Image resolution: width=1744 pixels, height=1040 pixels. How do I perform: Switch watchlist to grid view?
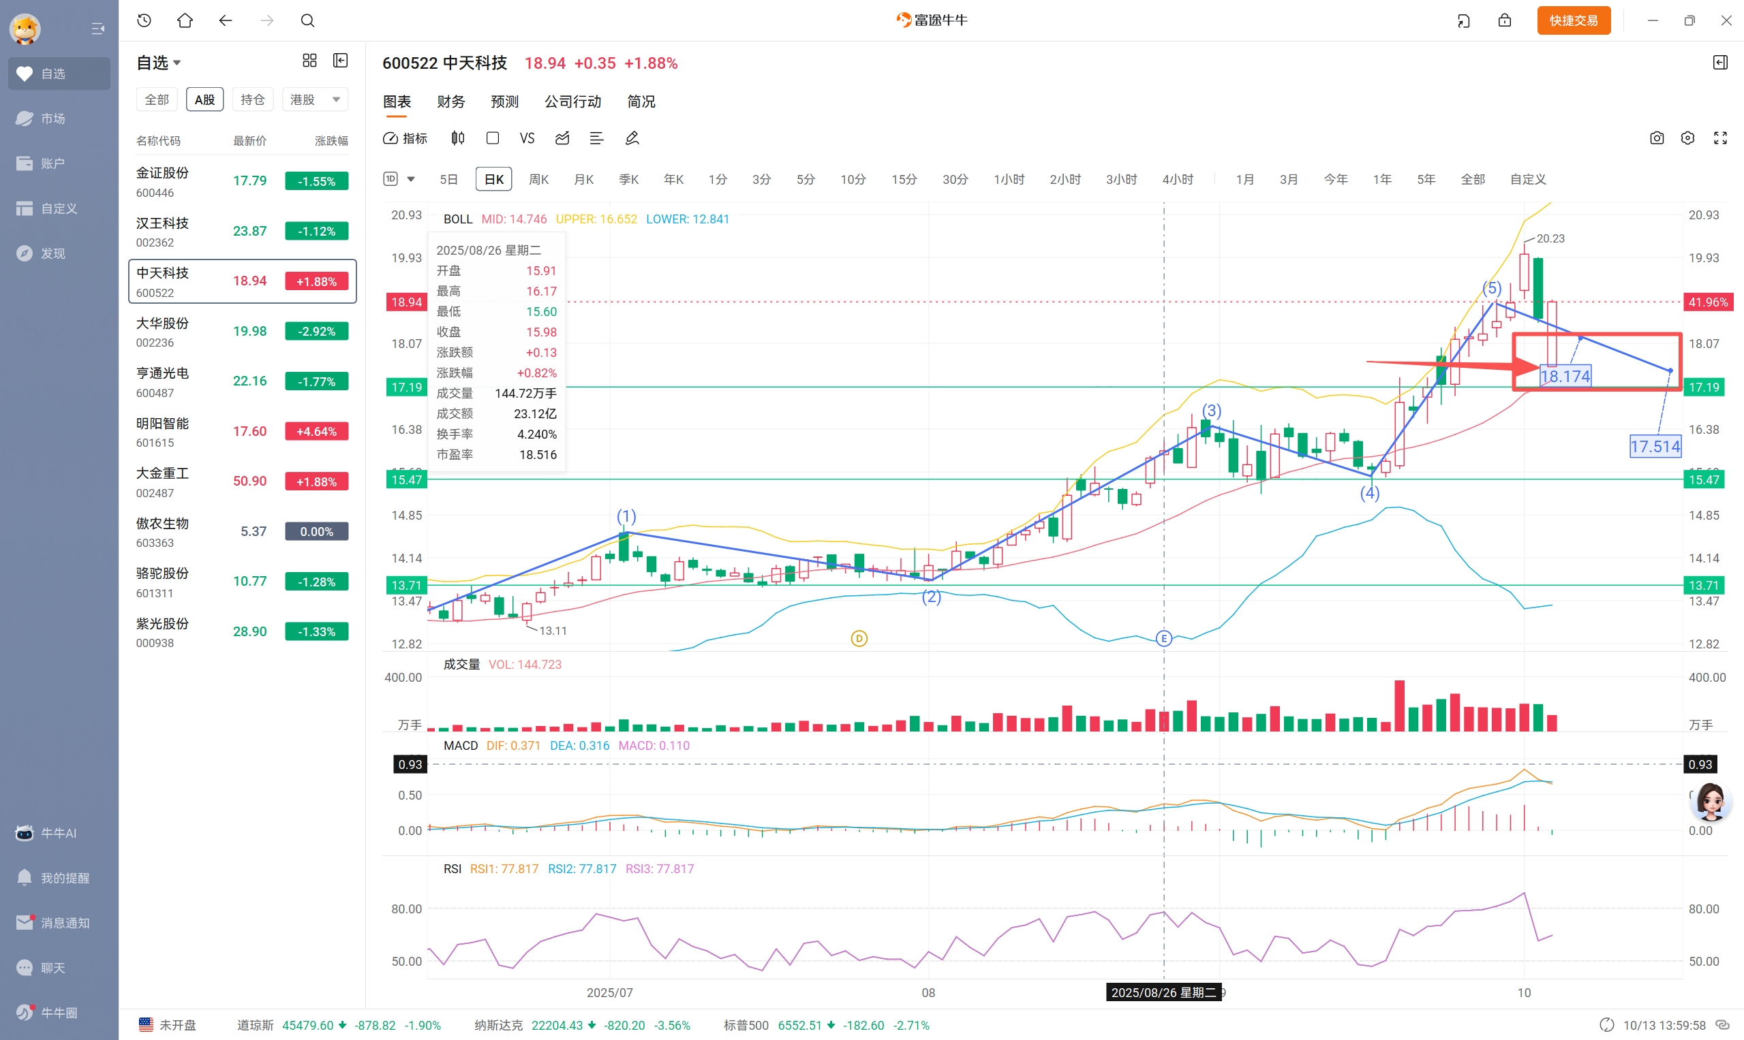tap(309, 60)
